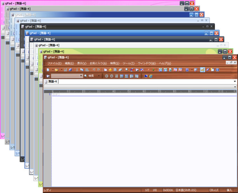The image size is (238, 193).
Task: Expand the tab list arrow on tab bar
Action: click(x=234, y=81)
